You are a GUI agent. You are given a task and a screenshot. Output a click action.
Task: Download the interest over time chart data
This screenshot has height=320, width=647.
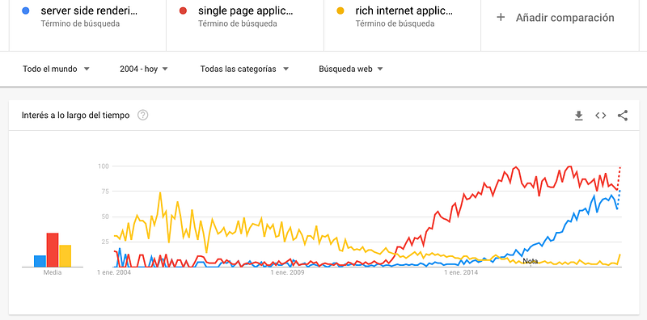tap(579, 116)
